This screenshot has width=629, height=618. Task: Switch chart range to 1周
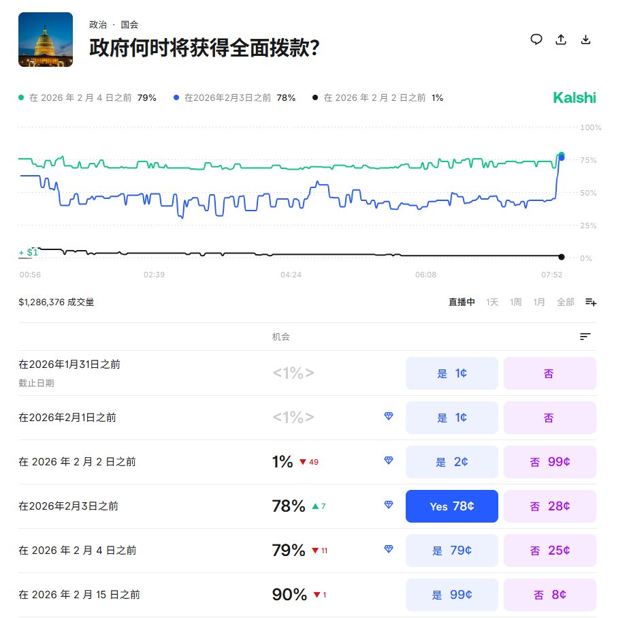(516, 302)
